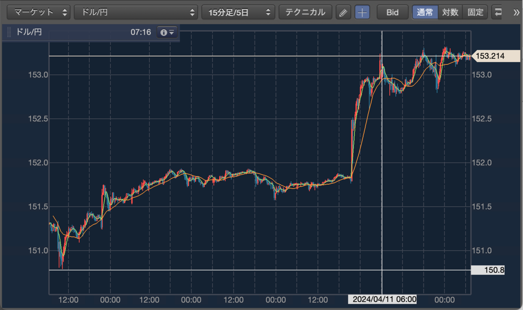Toggle the crosshair cursor tool

point(362,12)
